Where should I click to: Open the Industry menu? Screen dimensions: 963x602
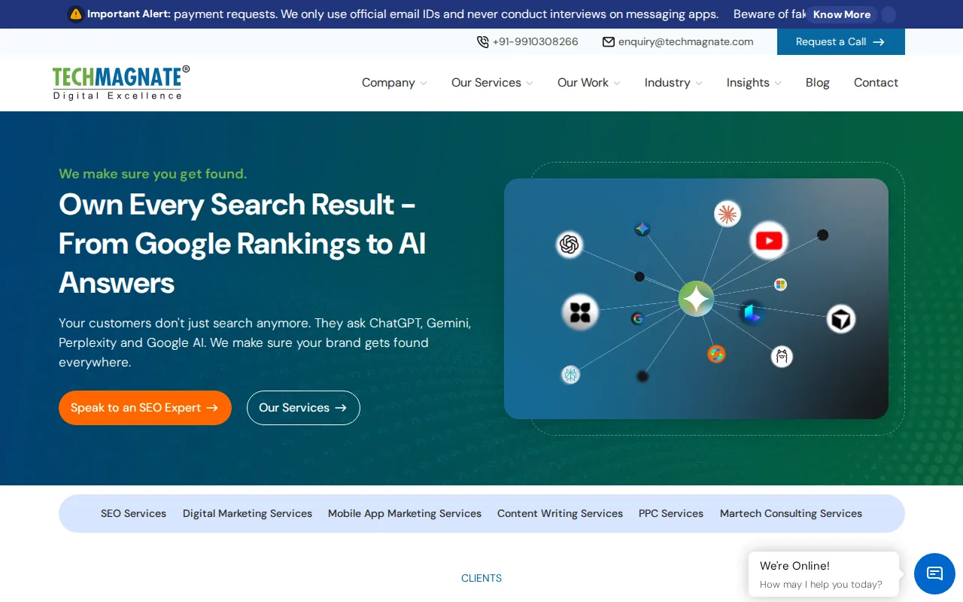[x=667, y=83]
